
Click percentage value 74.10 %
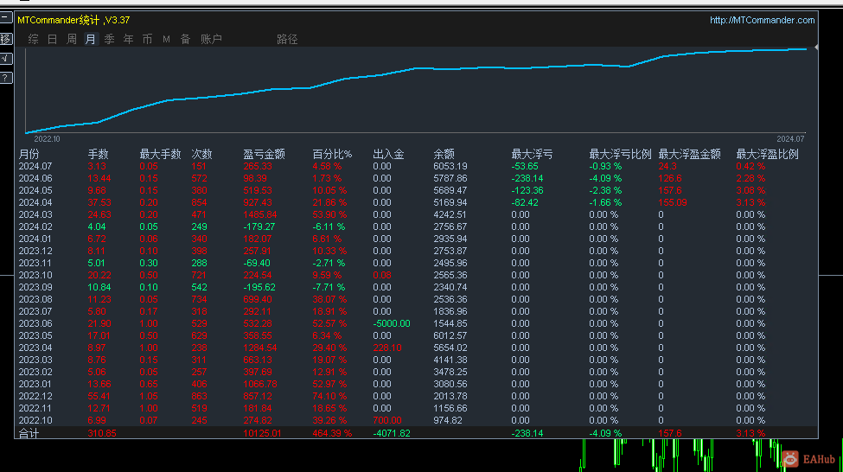[x=329, y=396]
